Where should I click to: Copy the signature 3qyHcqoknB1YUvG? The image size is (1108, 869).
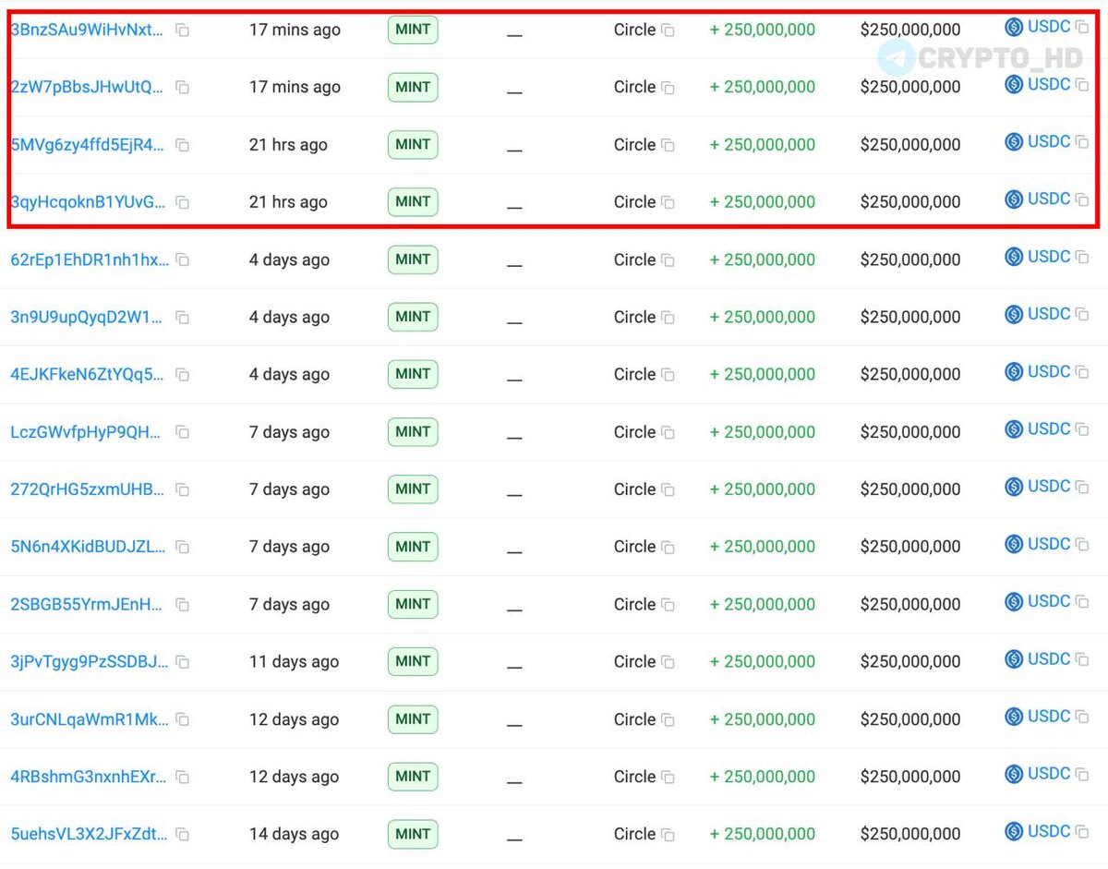click(x=183, y=202)
